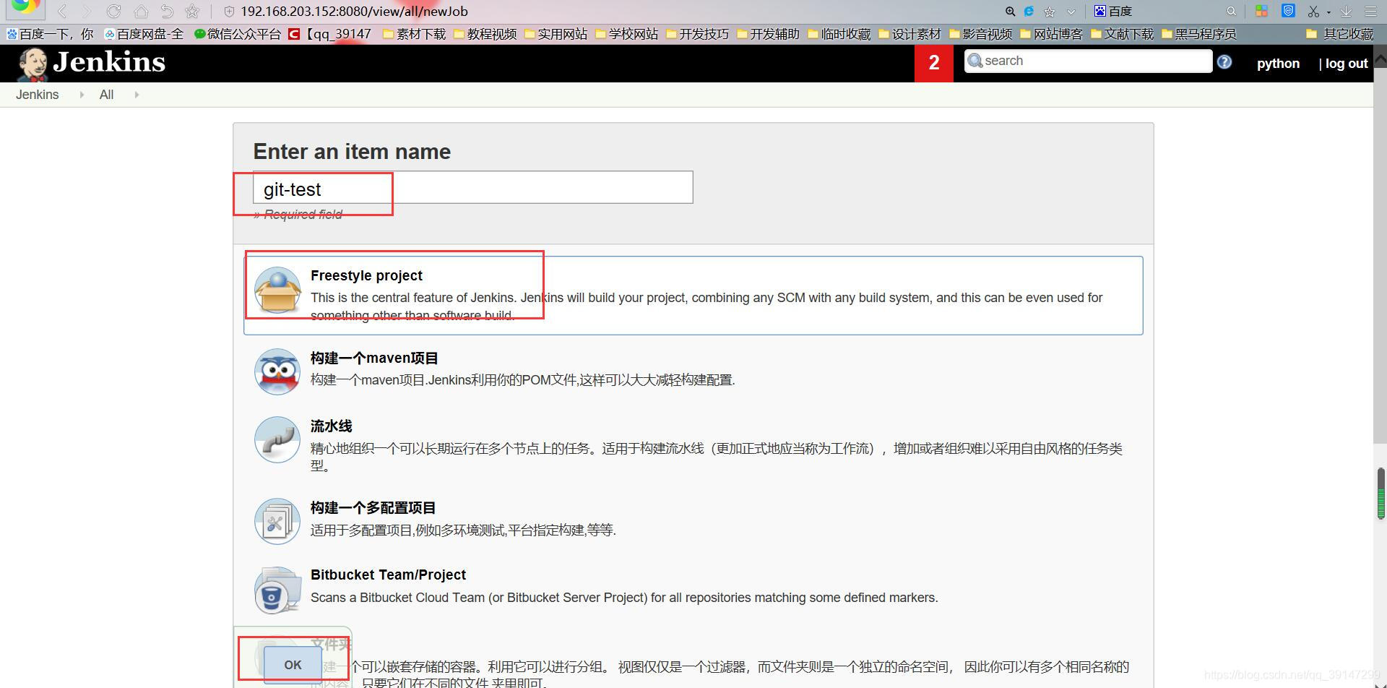This screenshot has width=1387, height=688.
Task: Open the page zoom magnifier icon
Action: click(1010, 12)
